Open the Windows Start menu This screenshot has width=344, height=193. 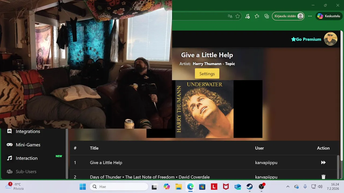click(83, 187)
